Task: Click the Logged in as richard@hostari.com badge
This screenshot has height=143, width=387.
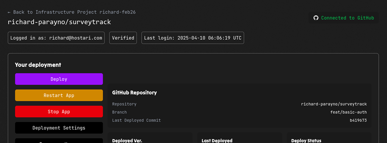Action: [56, 38]
